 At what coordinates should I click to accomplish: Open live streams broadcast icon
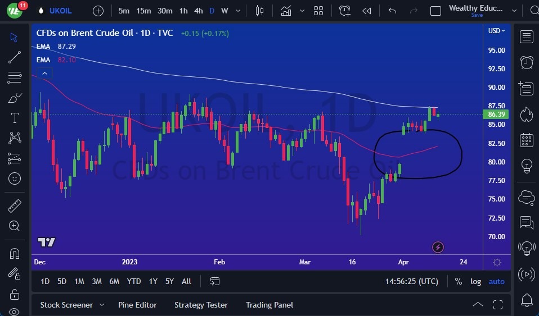(526, 274)
